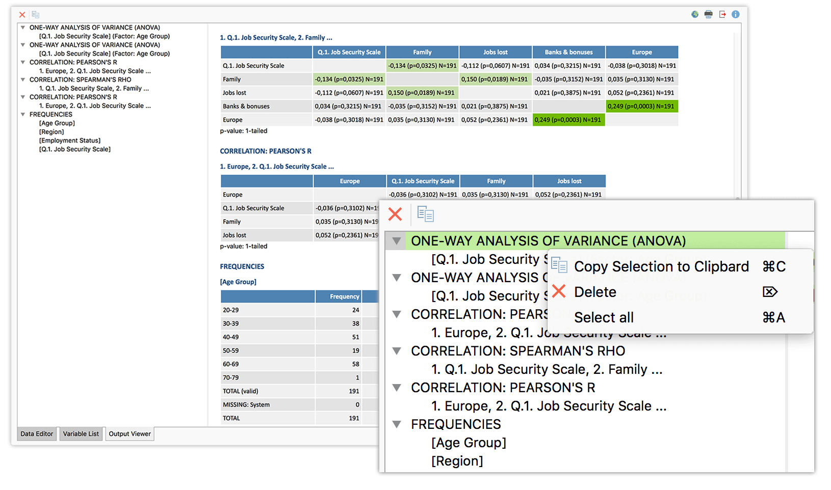This screenshot has width=831, height=490.
Task: Choose Select all from the context menu
Action: point(604,317)
